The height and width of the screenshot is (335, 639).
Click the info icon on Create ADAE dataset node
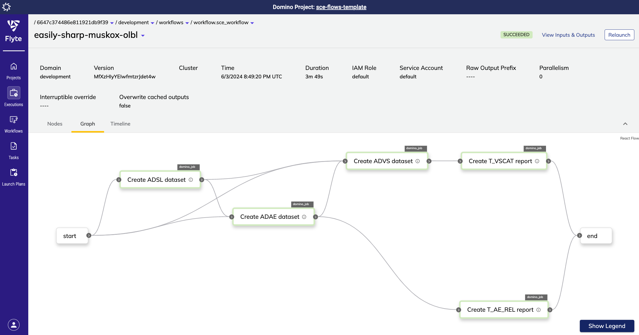point(304,217)
